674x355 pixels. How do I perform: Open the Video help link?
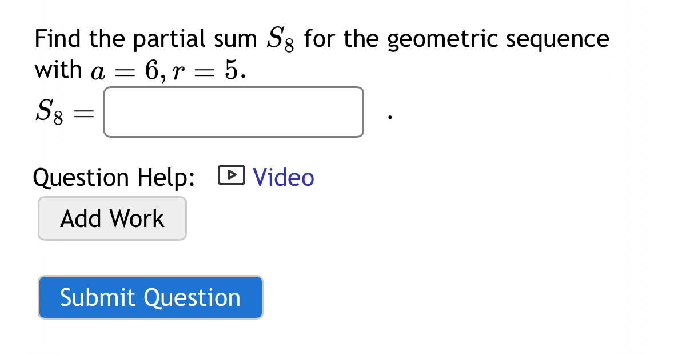(x=284, y=177)
